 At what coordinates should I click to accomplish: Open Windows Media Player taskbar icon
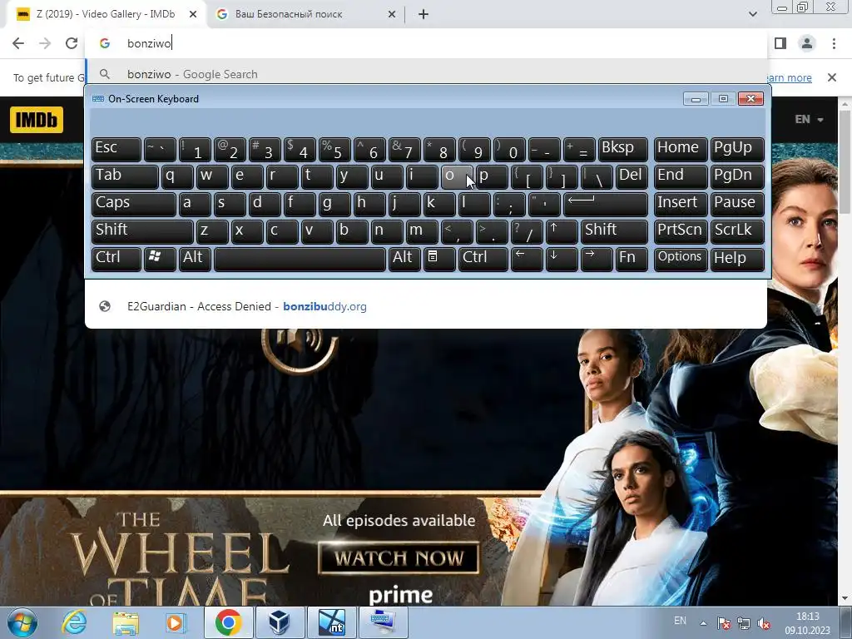[x=176, y=622]
